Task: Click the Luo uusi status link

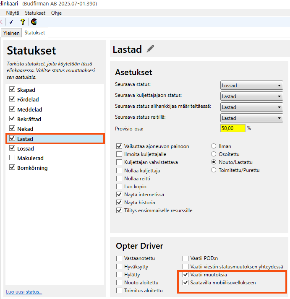Action: [x=24, y=292]
